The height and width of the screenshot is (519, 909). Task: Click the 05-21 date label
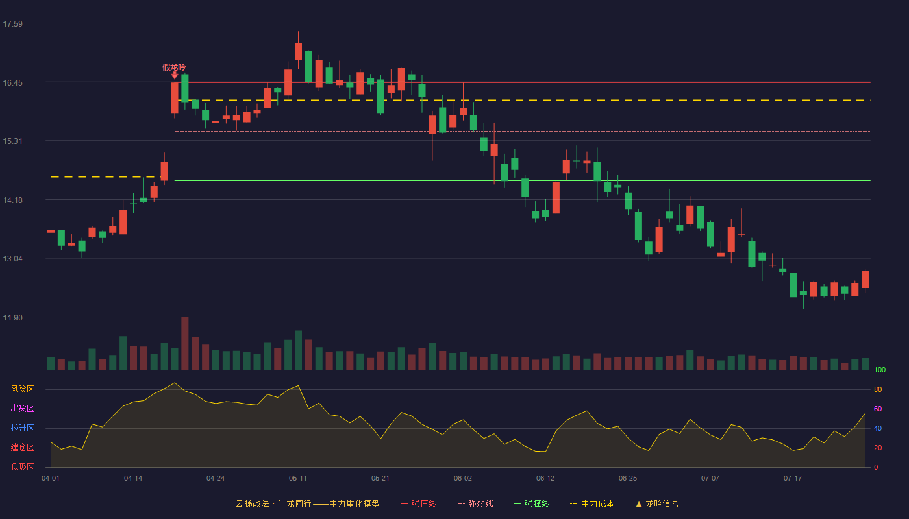[380, 478]
